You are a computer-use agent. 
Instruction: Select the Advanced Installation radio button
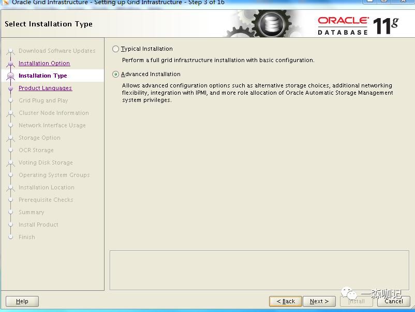116,75
